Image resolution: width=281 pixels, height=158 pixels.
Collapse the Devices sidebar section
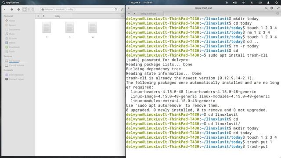tap(8, 56)
